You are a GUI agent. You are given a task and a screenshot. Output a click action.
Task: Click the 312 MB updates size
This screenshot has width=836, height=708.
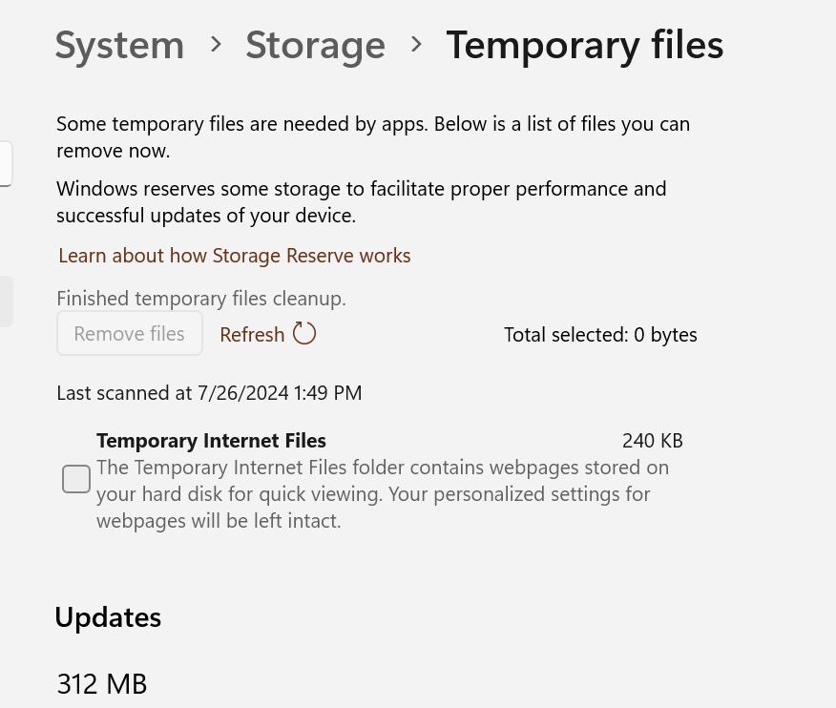coord(102,684)
